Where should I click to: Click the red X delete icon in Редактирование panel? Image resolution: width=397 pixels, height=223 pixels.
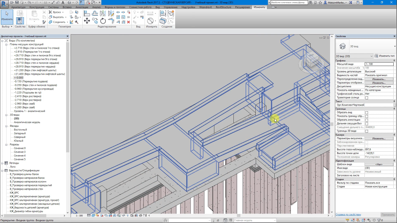coord(129,22)
